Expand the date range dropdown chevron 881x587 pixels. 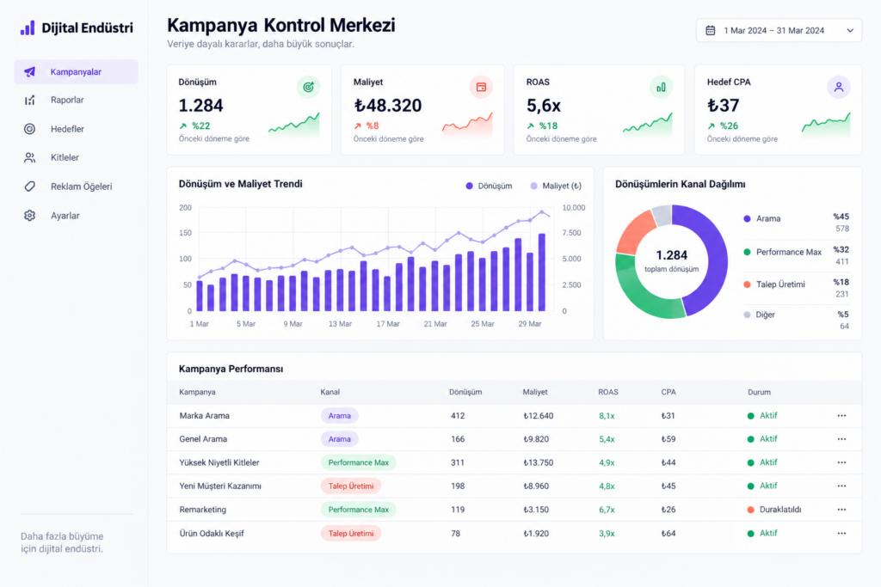point(850,30)
